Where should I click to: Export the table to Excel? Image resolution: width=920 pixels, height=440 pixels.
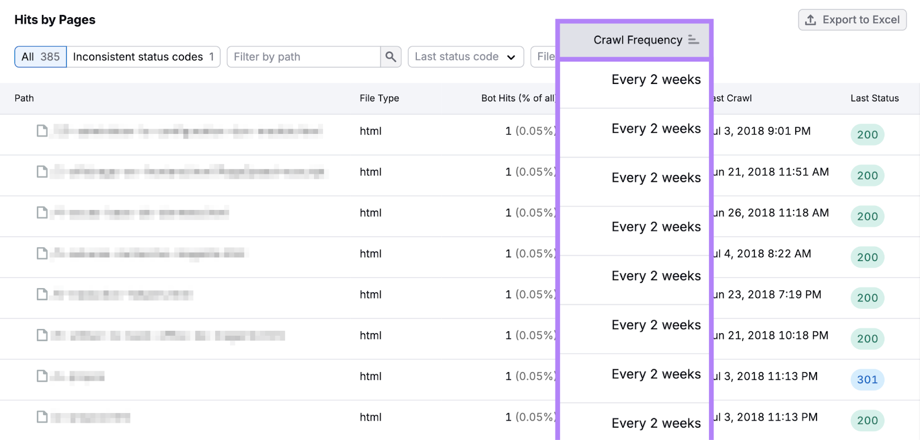point(852,20)
